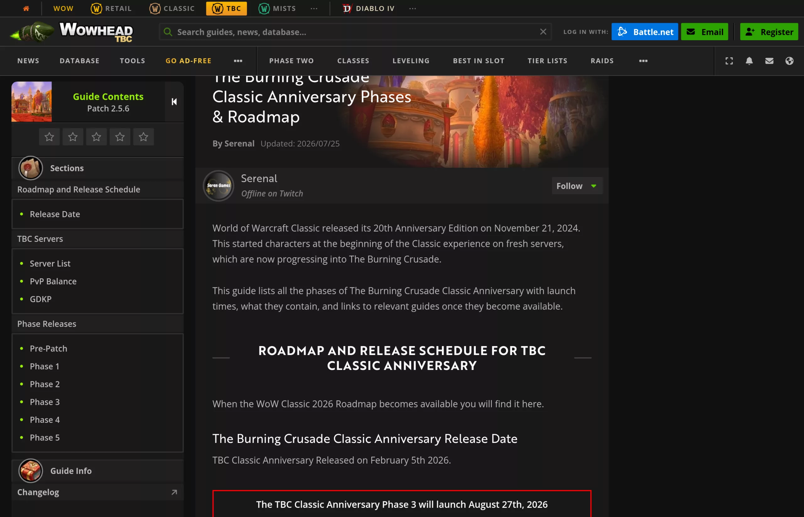Click the WoW label in the top bar
Image resolution: width=804 pixels, height=517 pixels.
point(63,8)
